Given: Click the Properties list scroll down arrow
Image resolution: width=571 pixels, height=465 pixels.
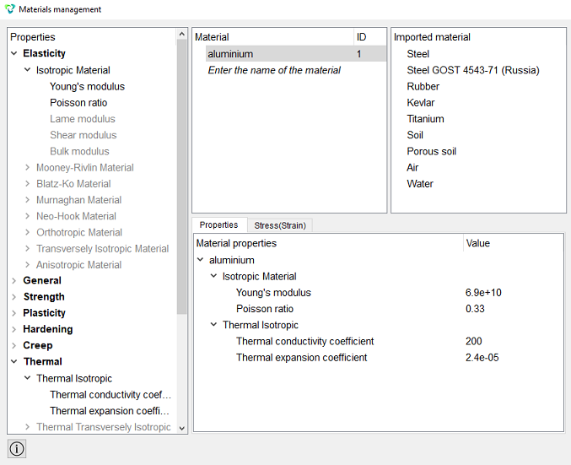Looking at the screenshot, I should 182,428.
